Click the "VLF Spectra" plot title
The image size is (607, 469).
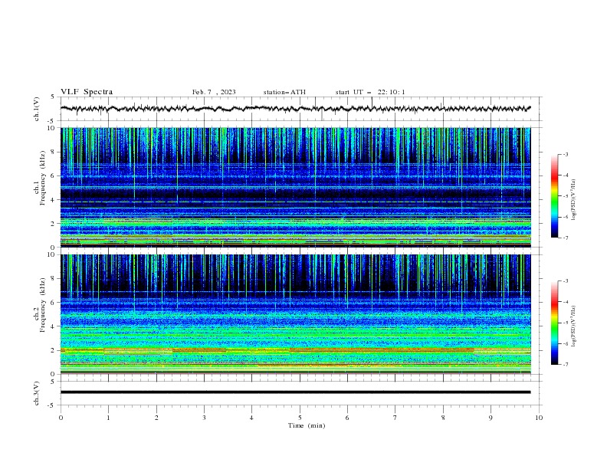coord(87,92)
